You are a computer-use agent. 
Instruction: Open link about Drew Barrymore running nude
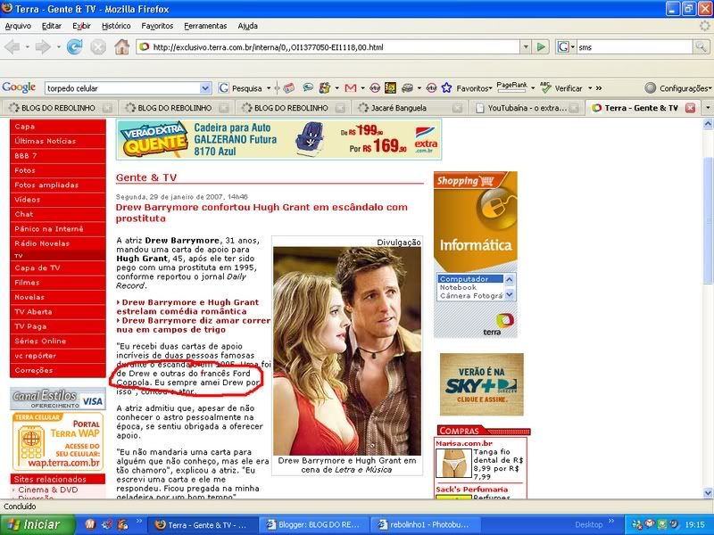click(194, 325)
